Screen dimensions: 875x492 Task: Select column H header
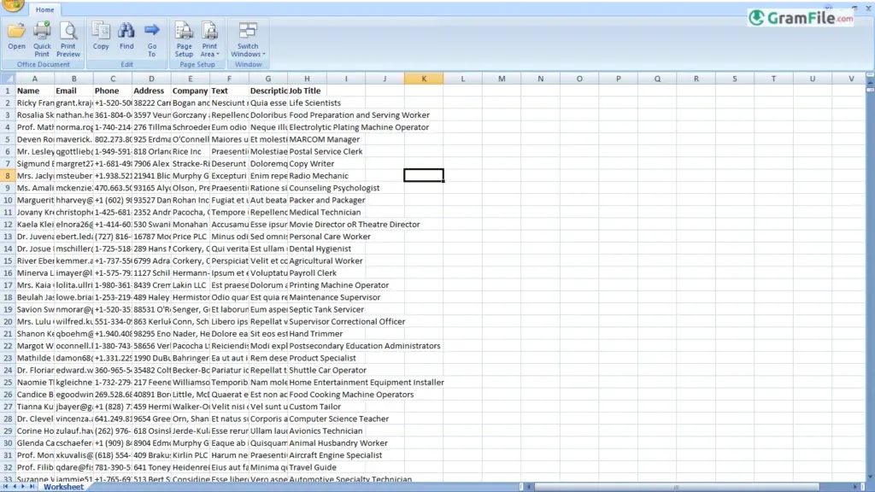[x=307, y=79]
